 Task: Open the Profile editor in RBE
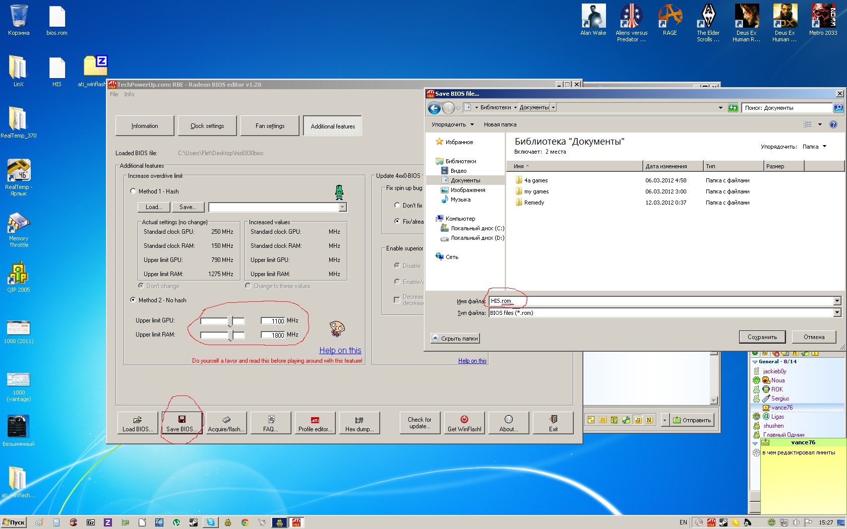pyautogui.click(x=315, y=423)
